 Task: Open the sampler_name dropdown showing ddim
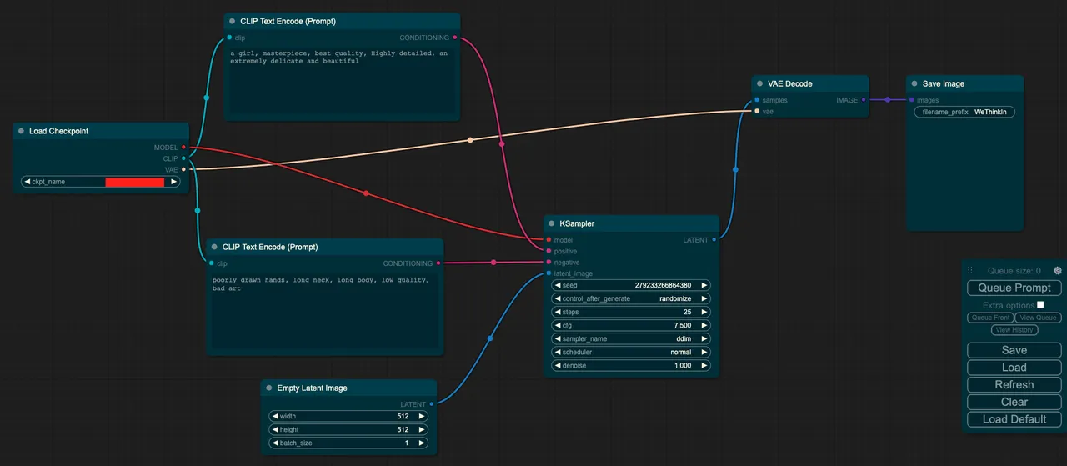coord(631,339)
